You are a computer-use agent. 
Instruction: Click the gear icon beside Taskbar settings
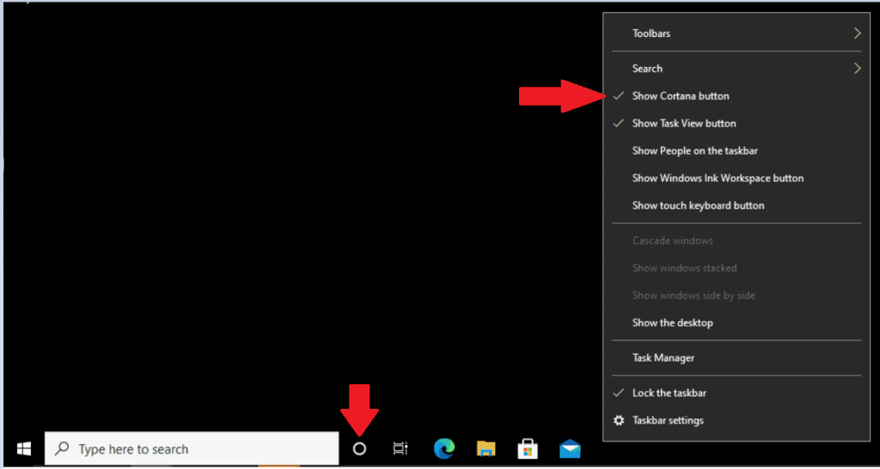(x=618, y=421)
